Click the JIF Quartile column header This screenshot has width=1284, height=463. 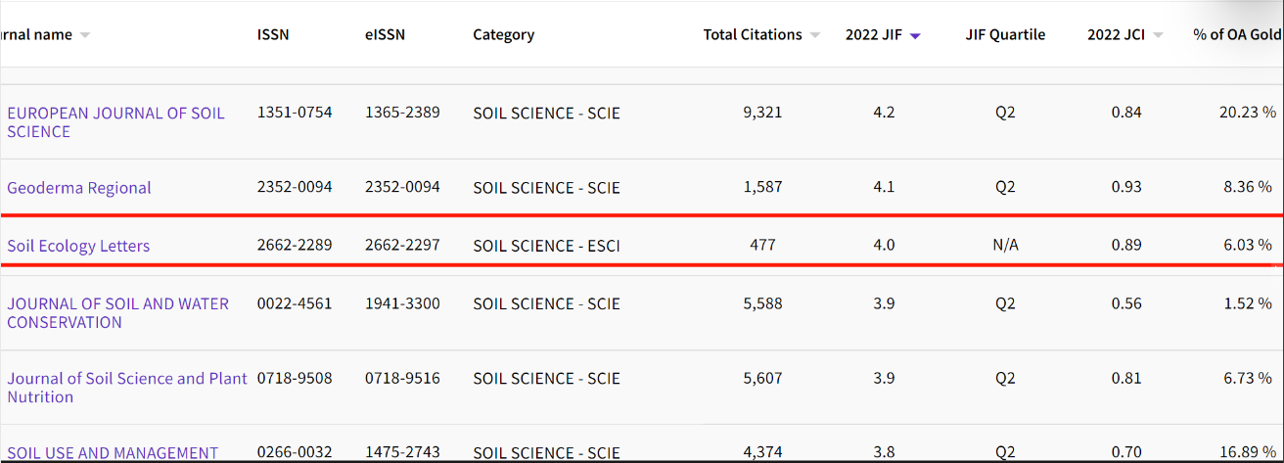[1005, 35]
